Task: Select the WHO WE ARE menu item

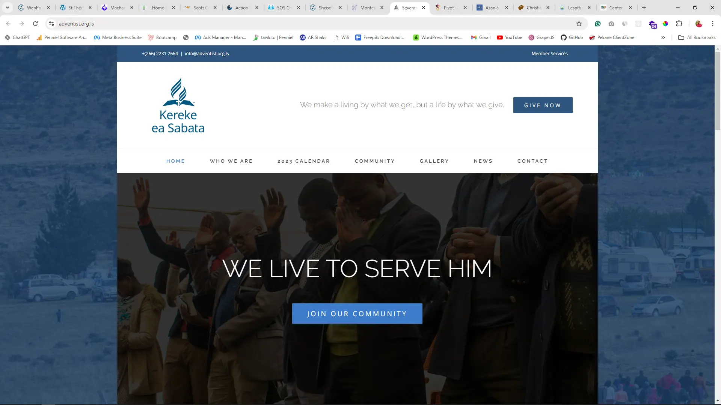Action: 231,161
